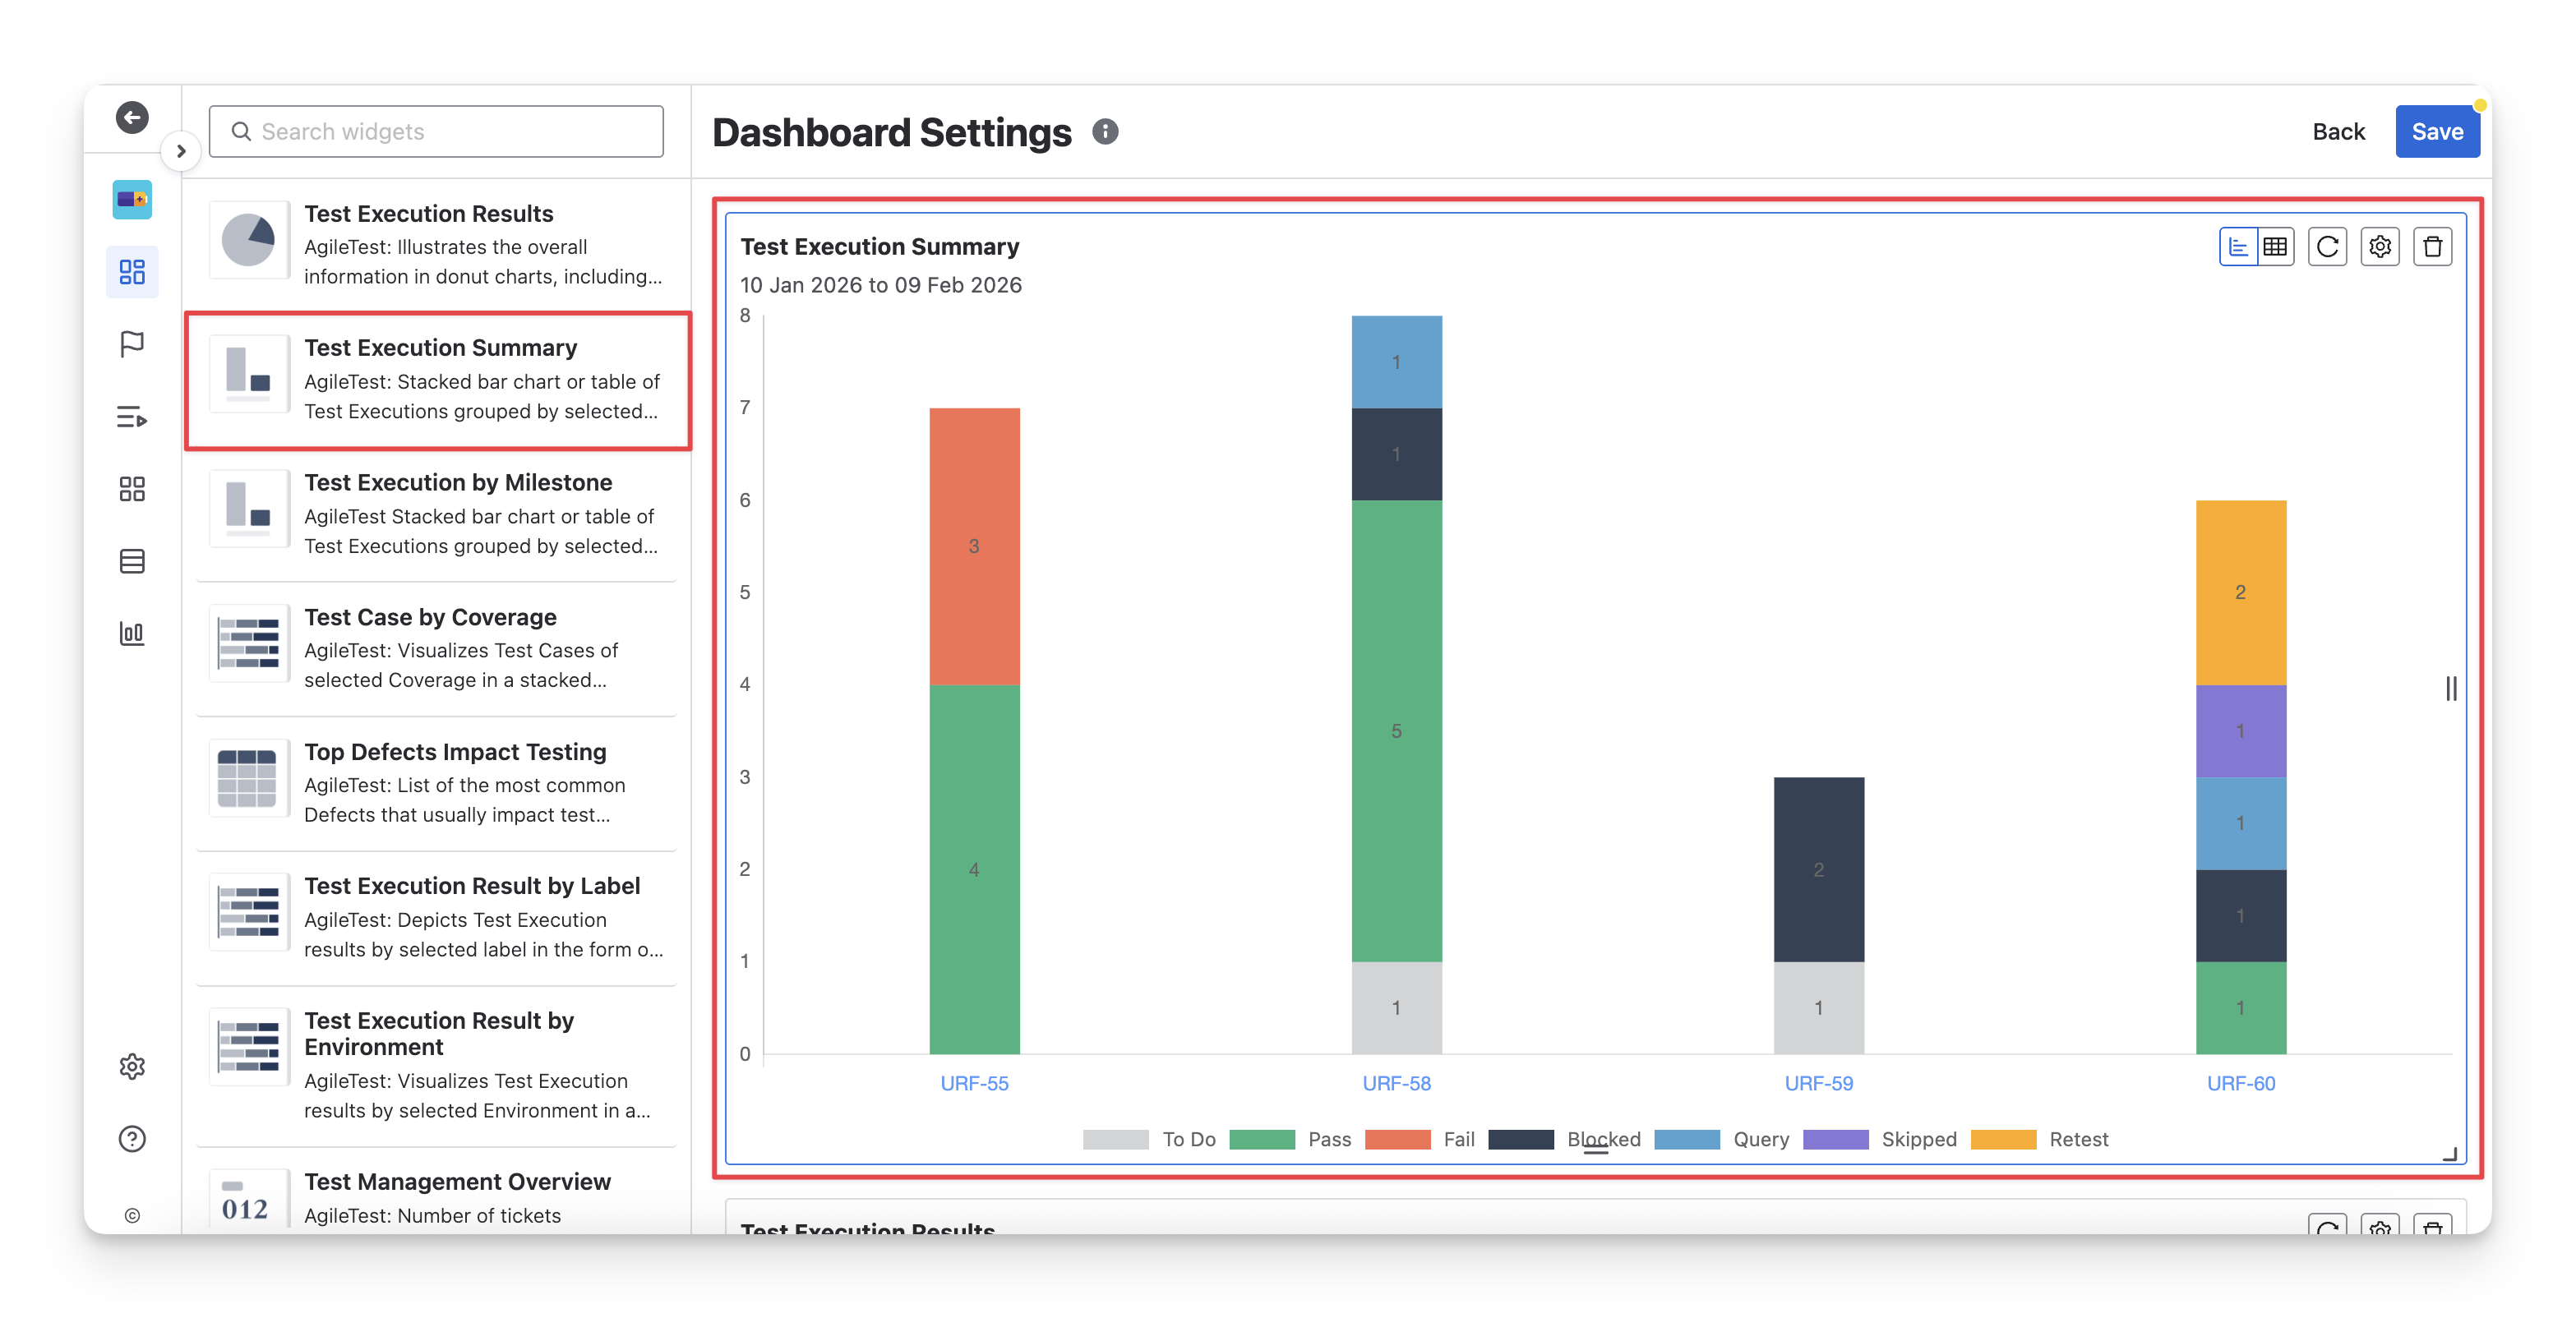Expand the sidebar with chevron button
Image resolution: width=2576 pixels, height=1318 pixels.
tap(181, 151)
